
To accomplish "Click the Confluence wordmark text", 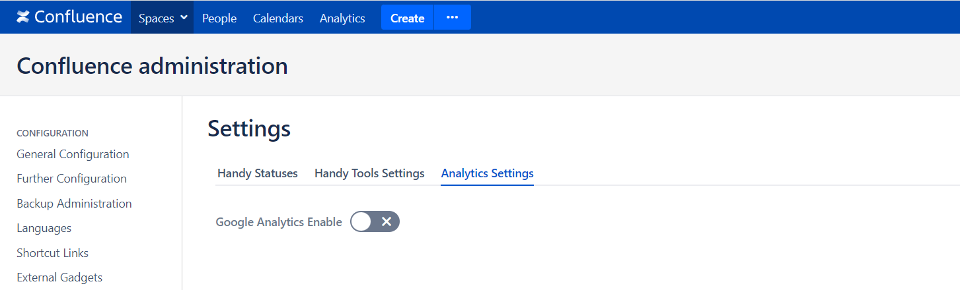I will [x=78, y=17].
